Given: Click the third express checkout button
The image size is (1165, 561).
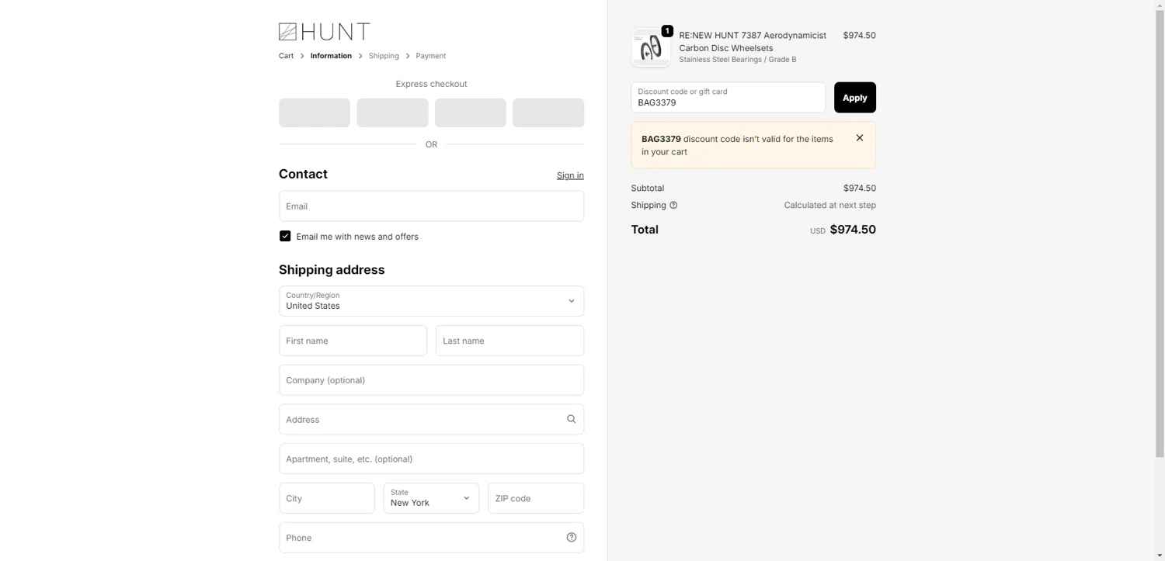Looking at the screenshot, I should point(471,113).
